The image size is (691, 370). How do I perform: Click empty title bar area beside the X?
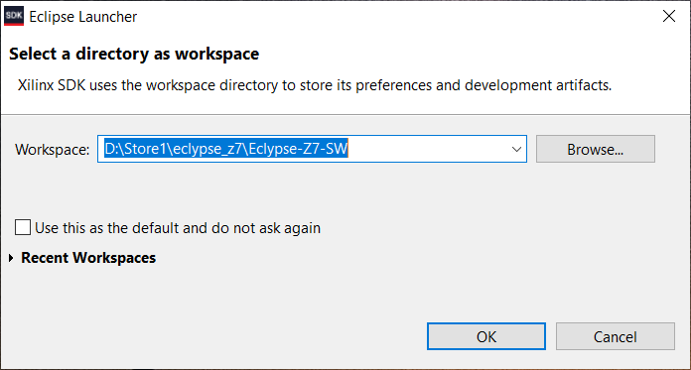tap(396, 17)
